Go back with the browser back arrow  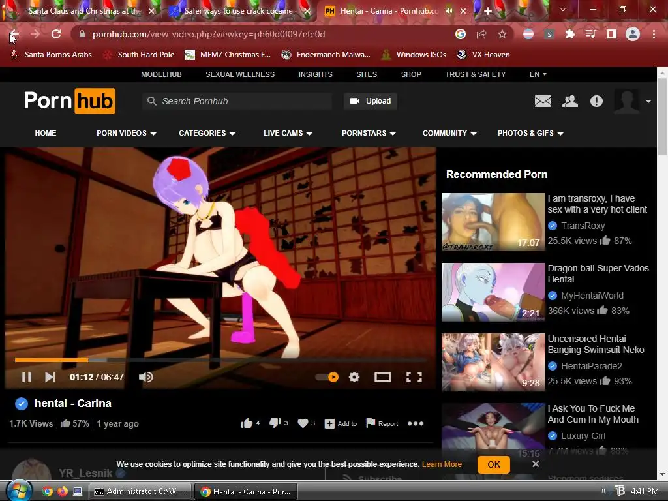coord(14,34)
